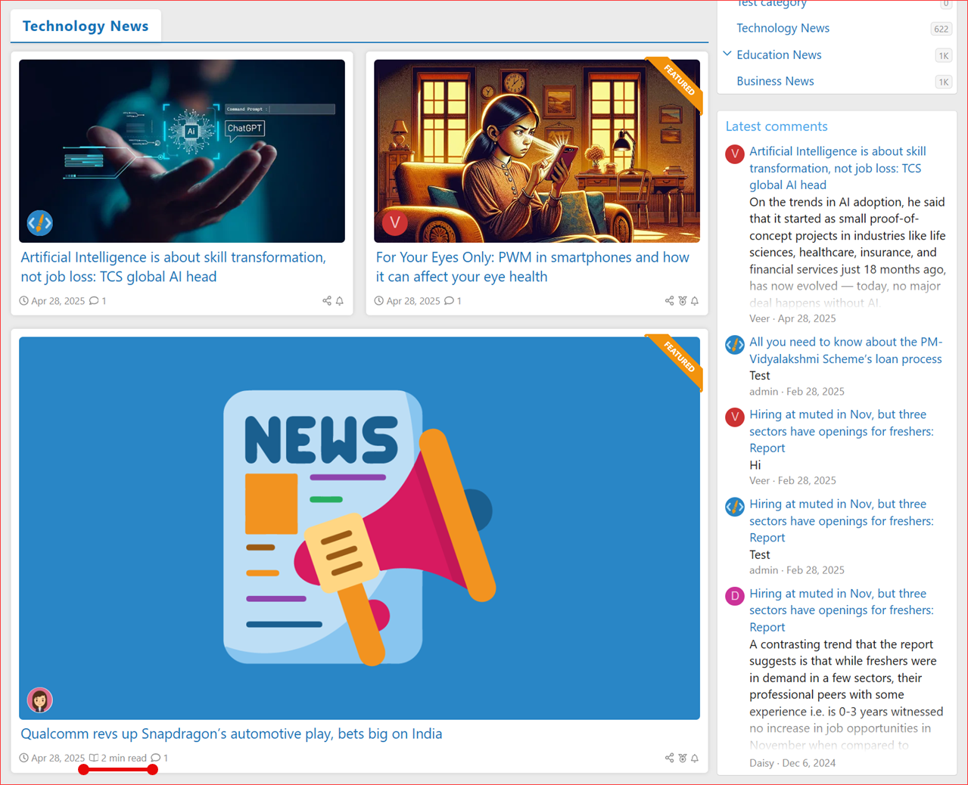Share the Qualcomm Snapdragon article
968x785 pixels.
[669, 758]
